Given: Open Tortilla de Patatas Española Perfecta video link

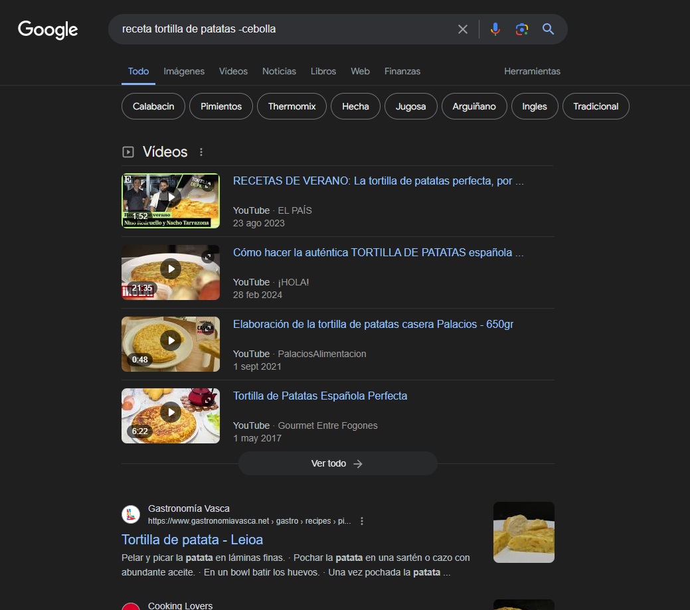Looking at the screenshot, I should pyautogui.click(x=320, y=396).
